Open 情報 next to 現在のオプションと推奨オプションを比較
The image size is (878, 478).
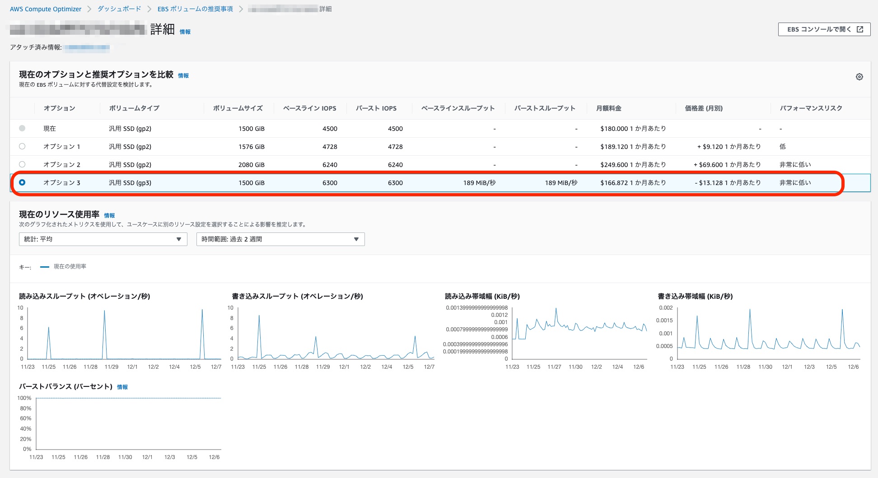(x=182, y=75)
